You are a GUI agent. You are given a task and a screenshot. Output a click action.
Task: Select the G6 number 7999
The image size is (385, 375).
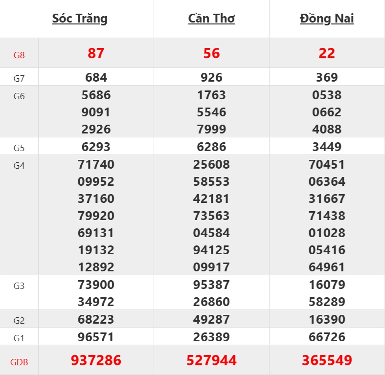pos(211,129)
